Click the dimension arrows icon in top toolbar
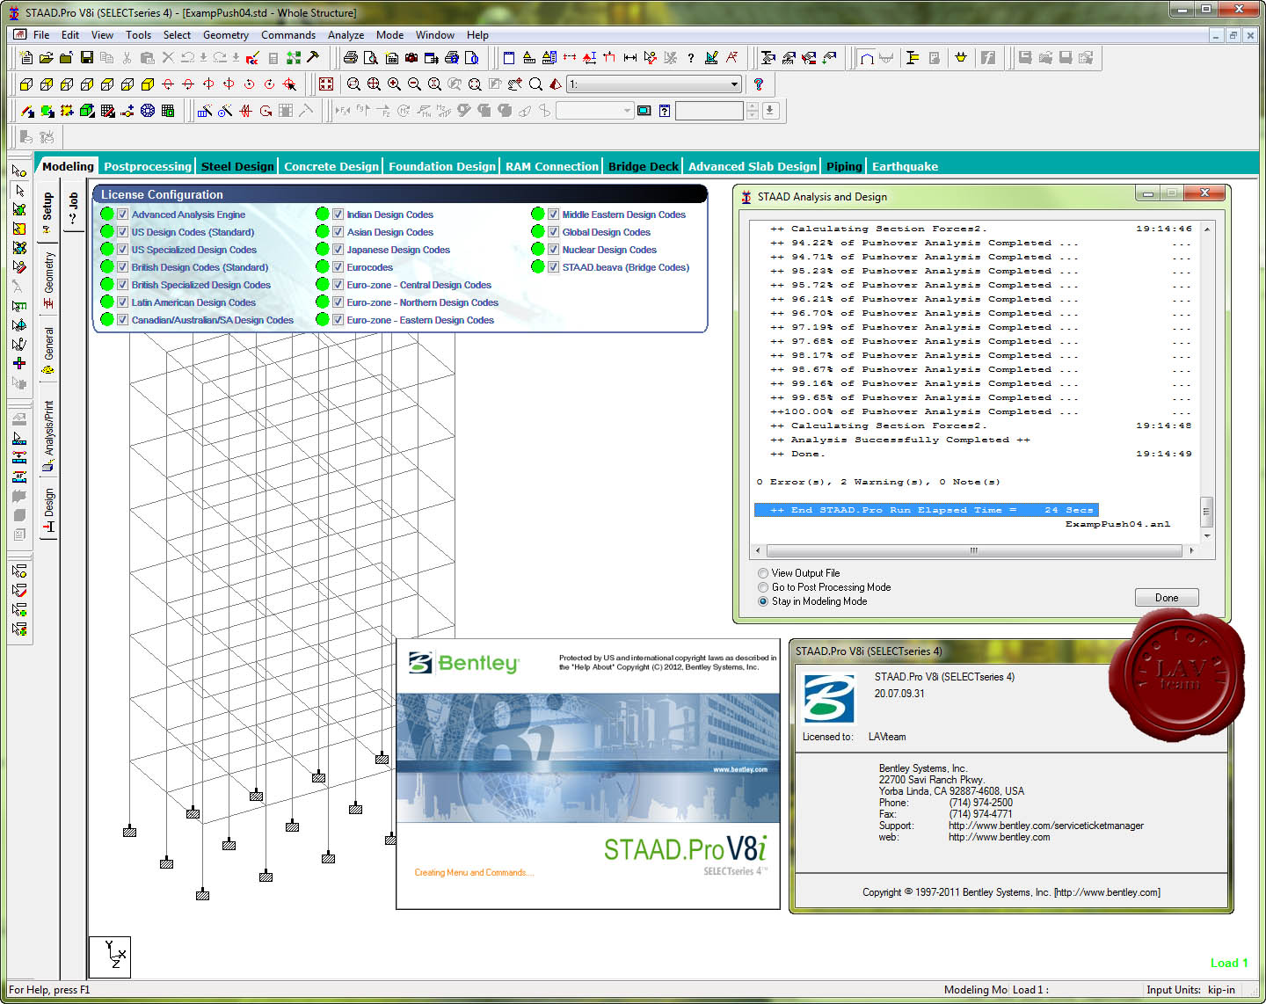Image resolution: width=1266 pixels, height=1004 pixels. 630,58
